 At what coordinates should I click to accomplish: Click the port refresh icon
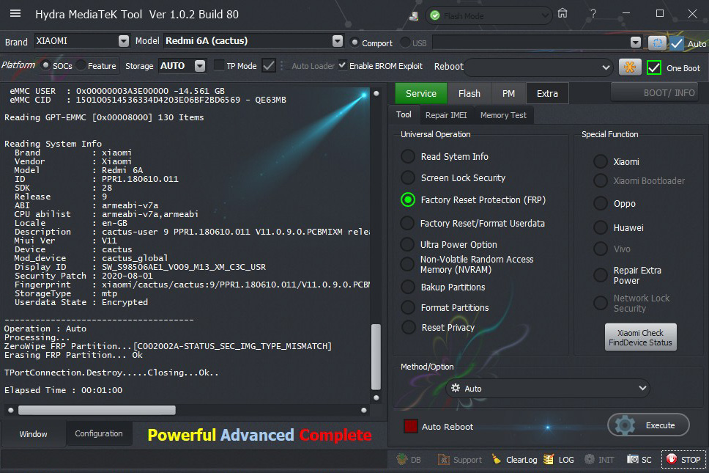tap(657, 43)
